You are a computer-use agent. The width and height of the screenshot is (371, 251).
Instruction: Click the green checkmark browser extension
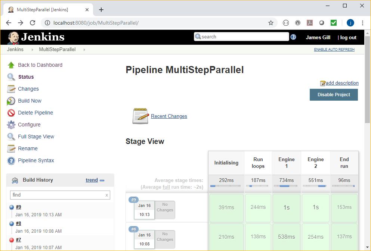tap(334, 23)
